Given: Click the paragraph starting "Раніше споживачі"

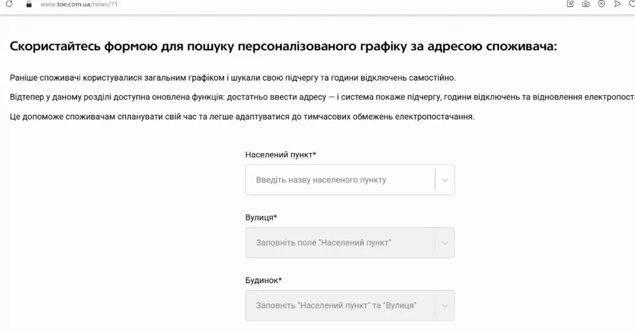Looking at the screenshot, I should 233,77.
